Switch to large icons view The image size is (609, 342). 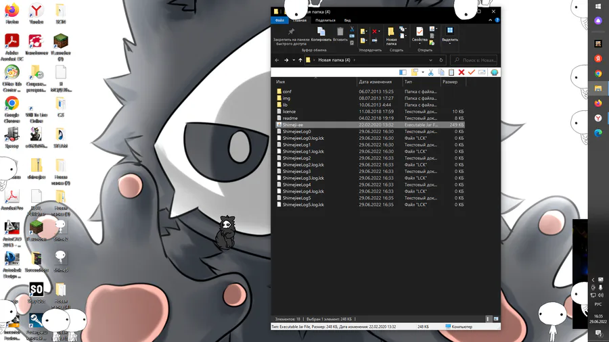click(496, 319)
